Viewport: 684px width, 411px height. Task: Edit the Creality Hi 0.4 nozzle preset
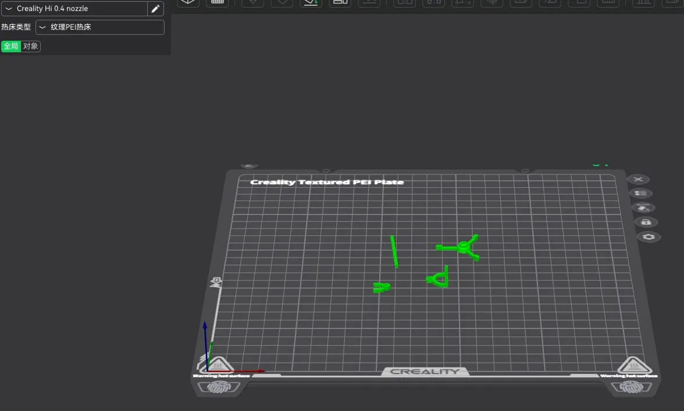(x=155, y=9)
